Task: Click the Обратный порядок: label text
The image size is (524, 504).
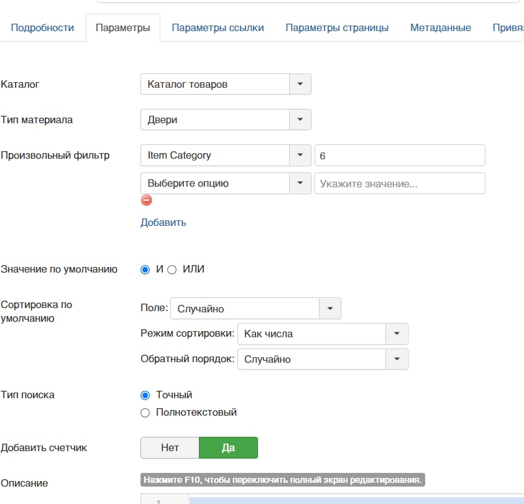Action: [x=188, y=359]
